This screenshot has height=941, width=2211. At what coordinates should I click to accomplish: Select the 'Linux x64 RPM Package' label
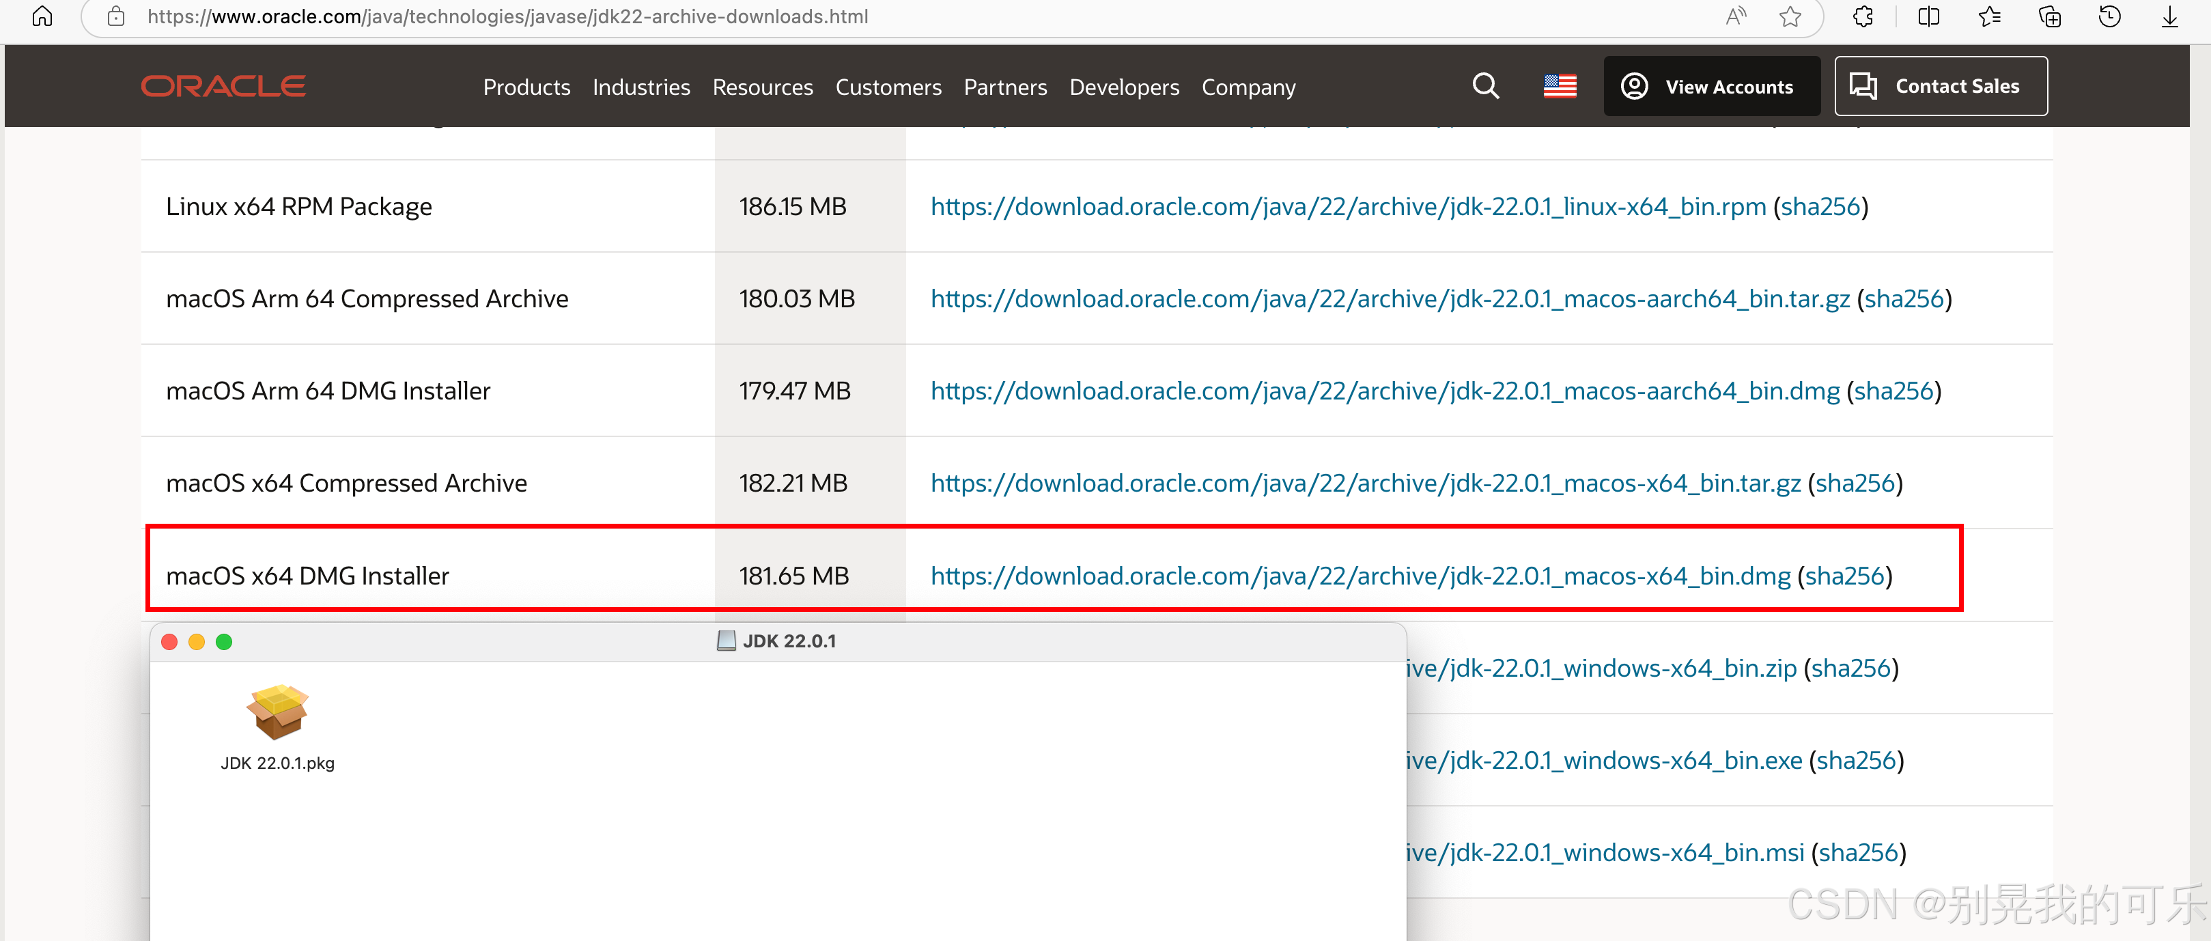tap(298, 206)
